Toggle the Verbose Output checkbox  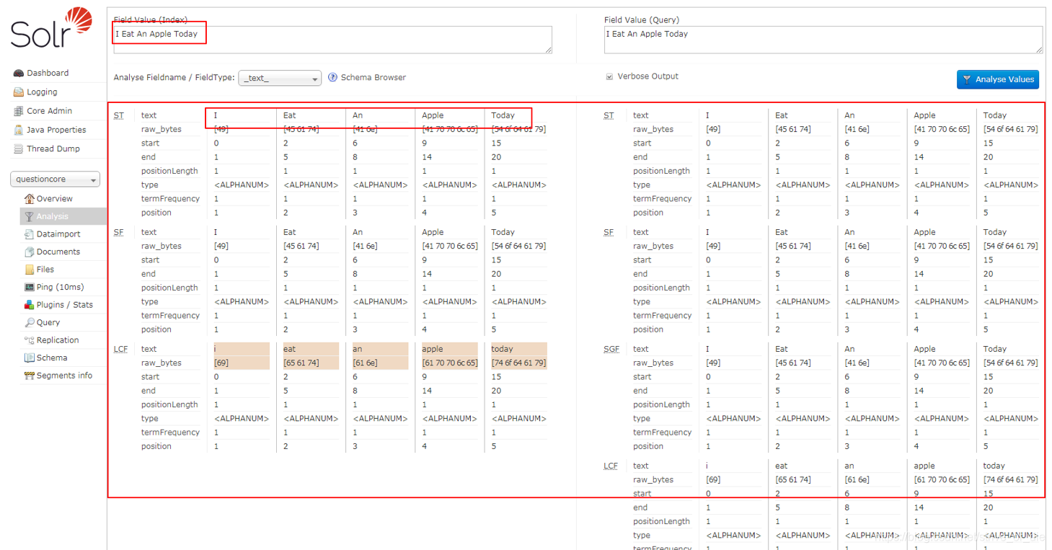click(610, 76)
